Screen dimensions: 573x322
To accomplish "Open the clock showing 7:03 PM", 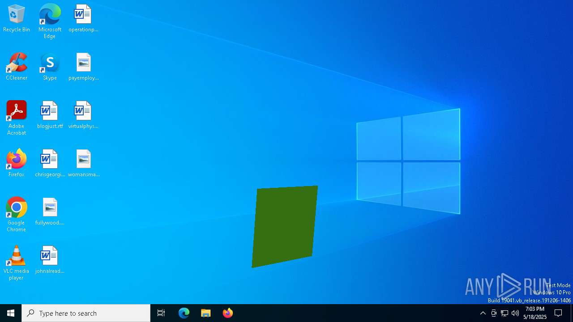I will (535, 313).
